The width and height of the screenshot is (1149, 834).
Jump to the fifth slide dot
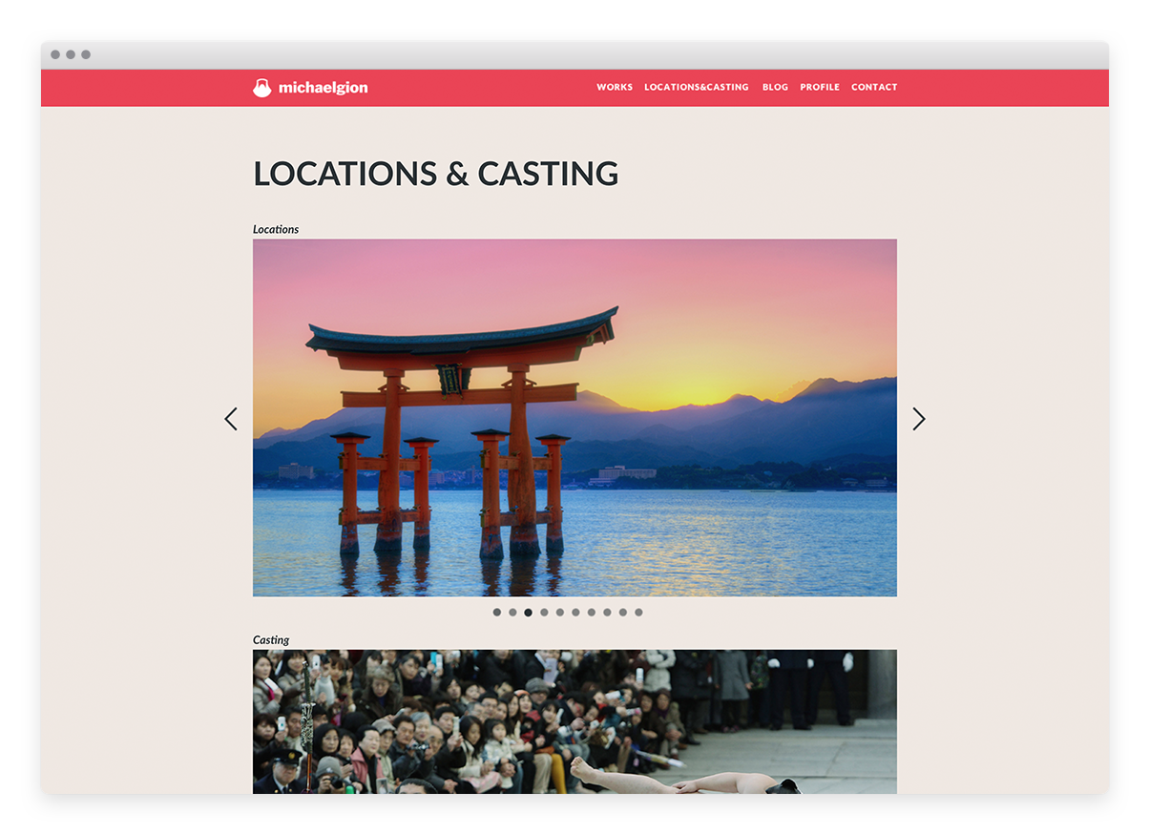(559, 613)
